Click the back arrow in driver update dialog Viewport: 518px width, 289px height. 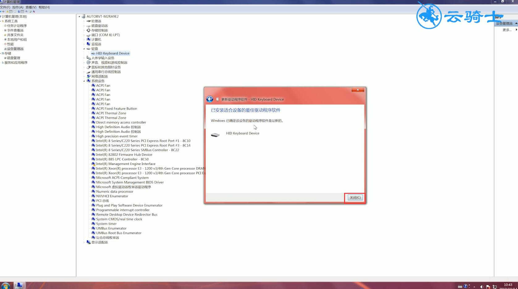point(210,99)
